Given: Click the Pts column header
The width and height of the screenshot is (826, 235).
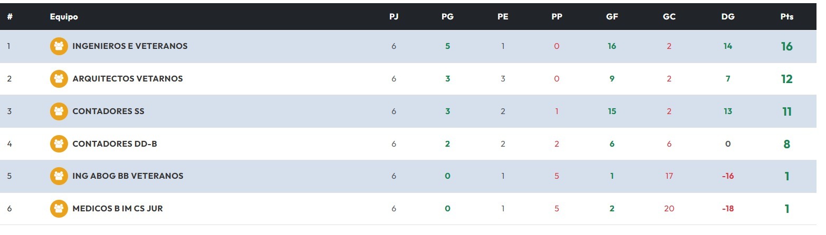Looking at the screenshot, I should click(786, 17).
